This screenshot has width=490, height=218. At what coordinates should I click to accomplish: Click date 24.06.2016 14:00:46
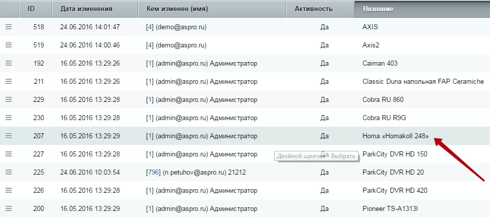pyautogui.click(x=90, y=45)
